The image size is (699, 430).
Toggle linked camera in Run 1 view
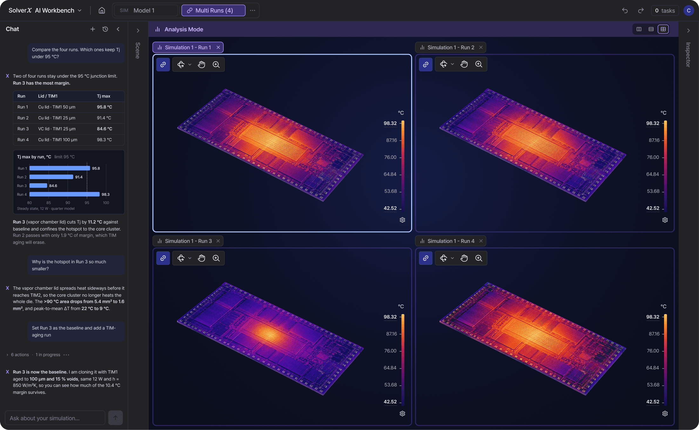pos(163,64)
